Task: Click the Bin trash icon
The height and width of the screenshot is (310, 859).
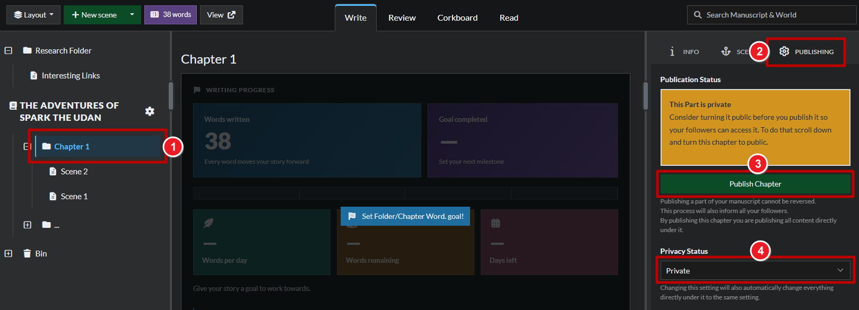Action: click(27, 253)
